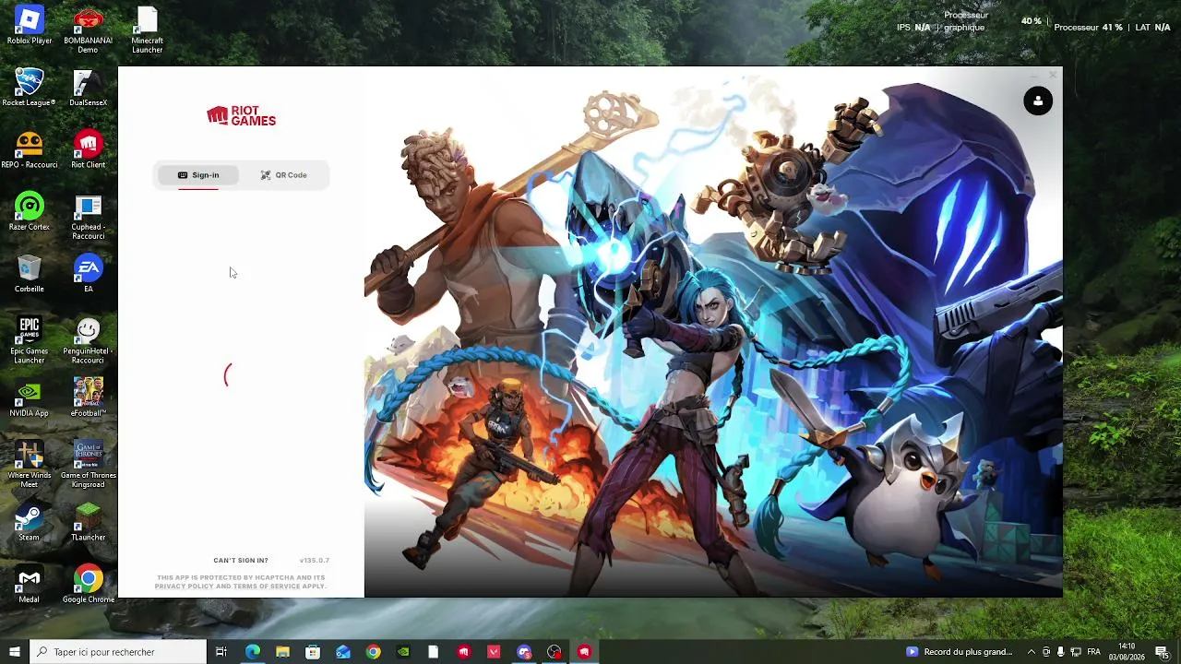Select REPO - Raccourci desktop shortcut
Image resolution: width=1181 pixels, height=664 pixels.
tap(30, 148)
